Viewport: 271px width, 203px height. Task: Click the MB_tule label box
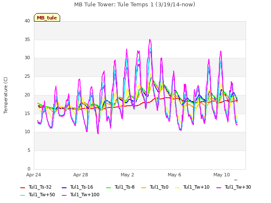point(47,17)
